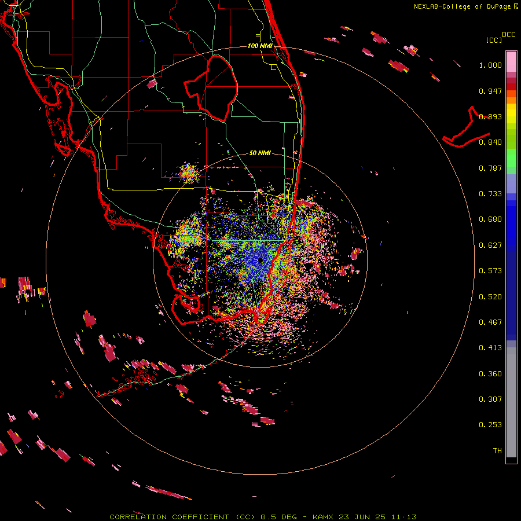
Task: Click the 0.733 scale value
Action: pyautogui.click(x=490, y=194)
